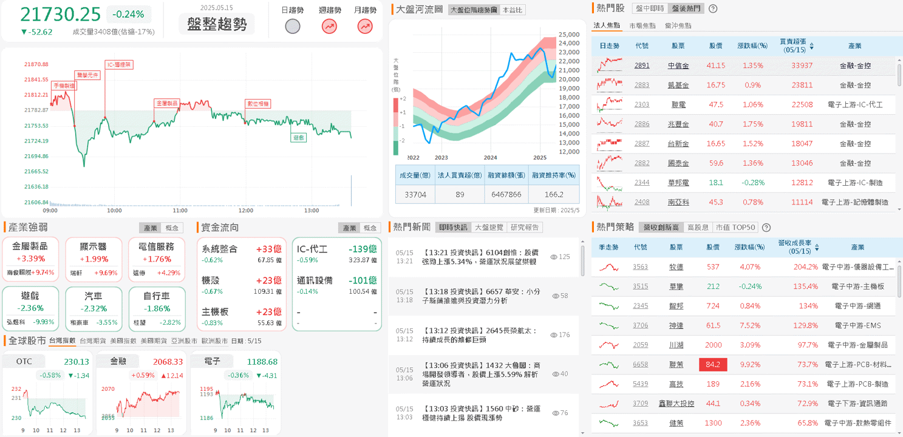The width and height of the screenshot is (903, 437).
Task: Click the IC-代工 -139億 outflow row
Action: pyautogui.click(x=336, y=254)
